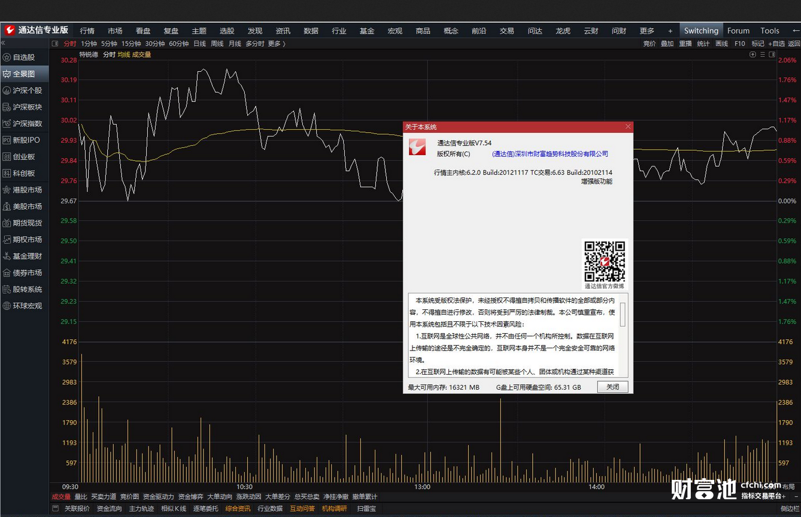Image resolution: width=801 pixels, height=517 pixels.
Task: Select the 量比 indicator tab
Action: (x=81, y=497)
